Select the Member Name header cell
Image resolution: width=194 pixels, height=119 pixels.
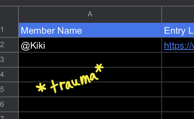(x=90, y=30)
